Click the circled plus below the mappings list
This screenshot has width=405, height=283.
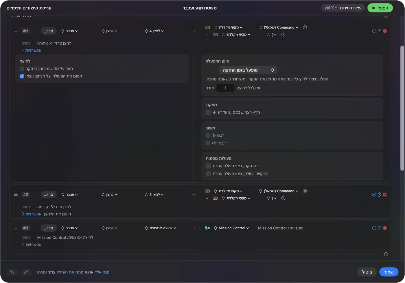click(x=386, y=254)
